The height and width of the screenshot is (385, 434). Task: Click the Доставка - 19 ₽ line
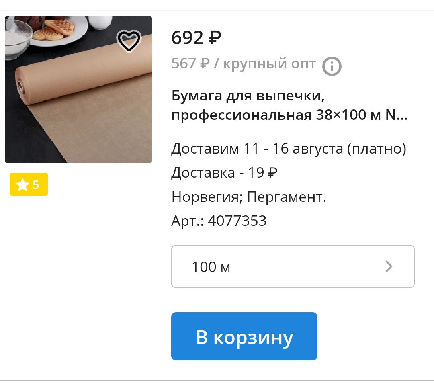click(x=224, y=173)
